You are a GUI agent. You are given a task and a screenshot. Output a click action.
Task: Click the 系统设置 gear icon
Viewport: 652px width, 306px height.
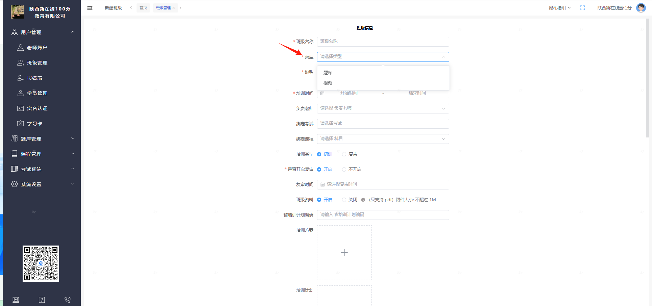[x=14, y=184]
